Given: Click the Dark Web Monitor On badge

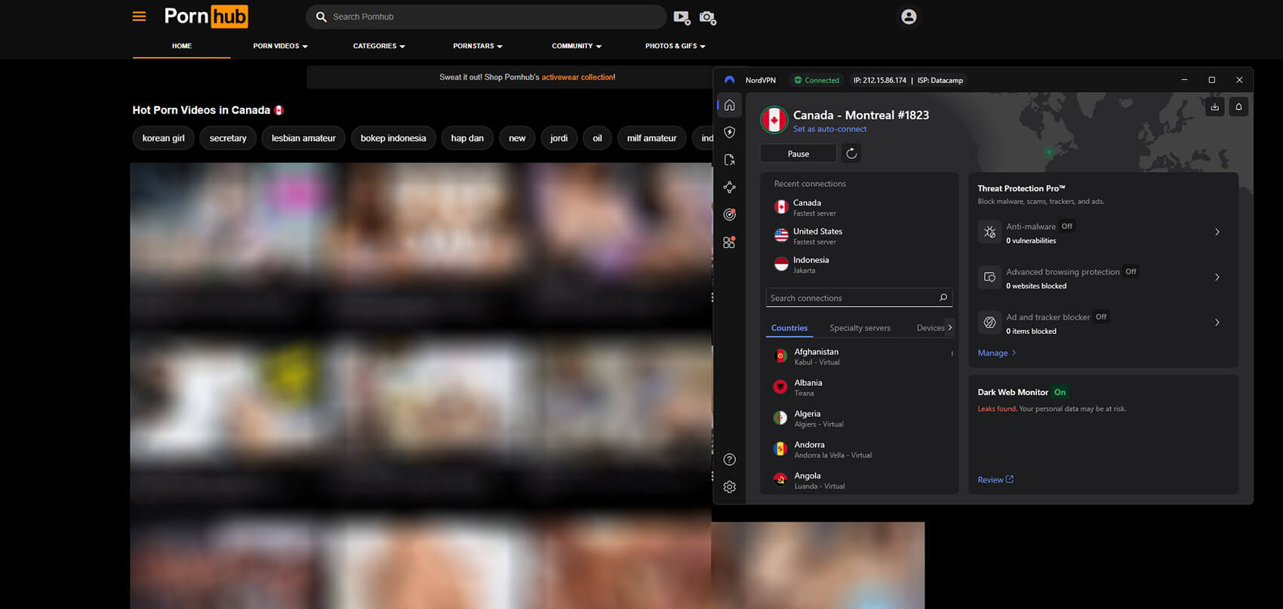Looking at the screenshot, I should [1060, 392].
